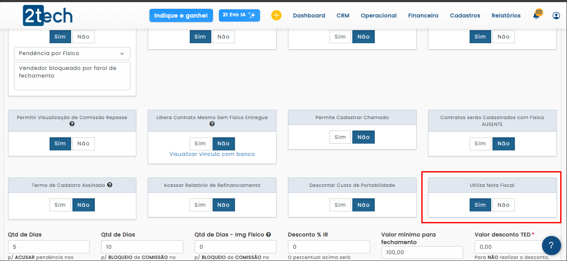Open the Financeiro menu
This screenshot has width=567, height=261.
(423, 16)
